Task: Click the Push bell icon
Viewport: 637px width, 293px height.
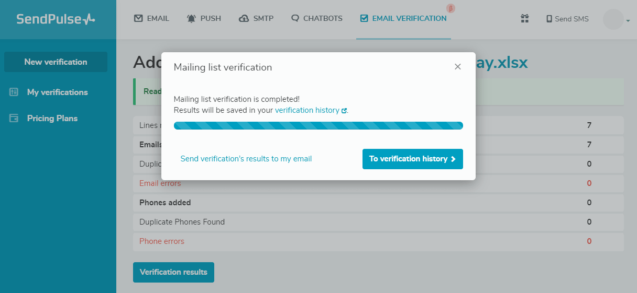Action: pyautogui.click(x=191, y=19)
